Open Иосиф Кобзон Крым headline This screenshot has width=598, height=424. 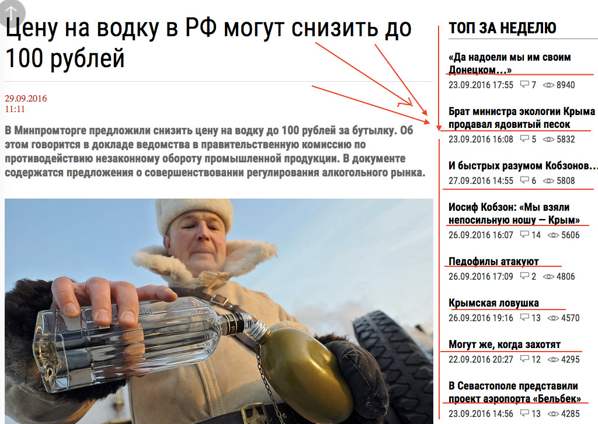[x=514, y=214]
